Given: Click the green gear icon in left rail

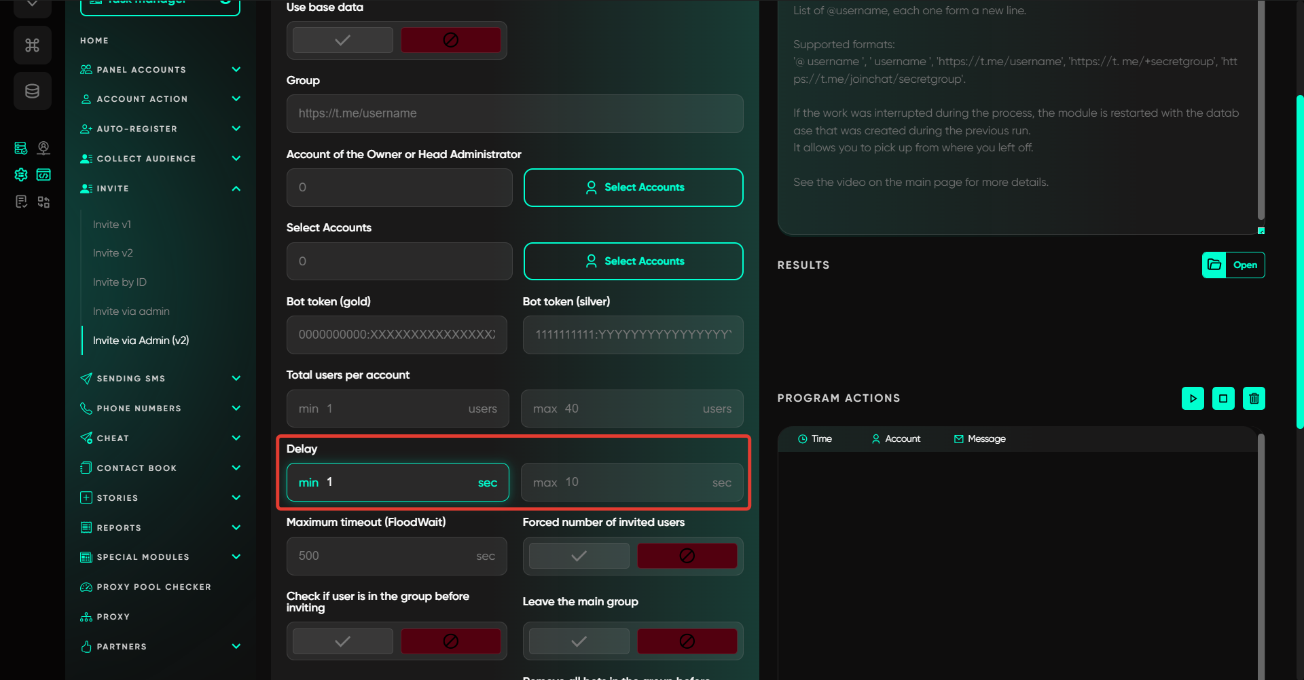Looking at the screenshot, I should [x=21, y=175].
